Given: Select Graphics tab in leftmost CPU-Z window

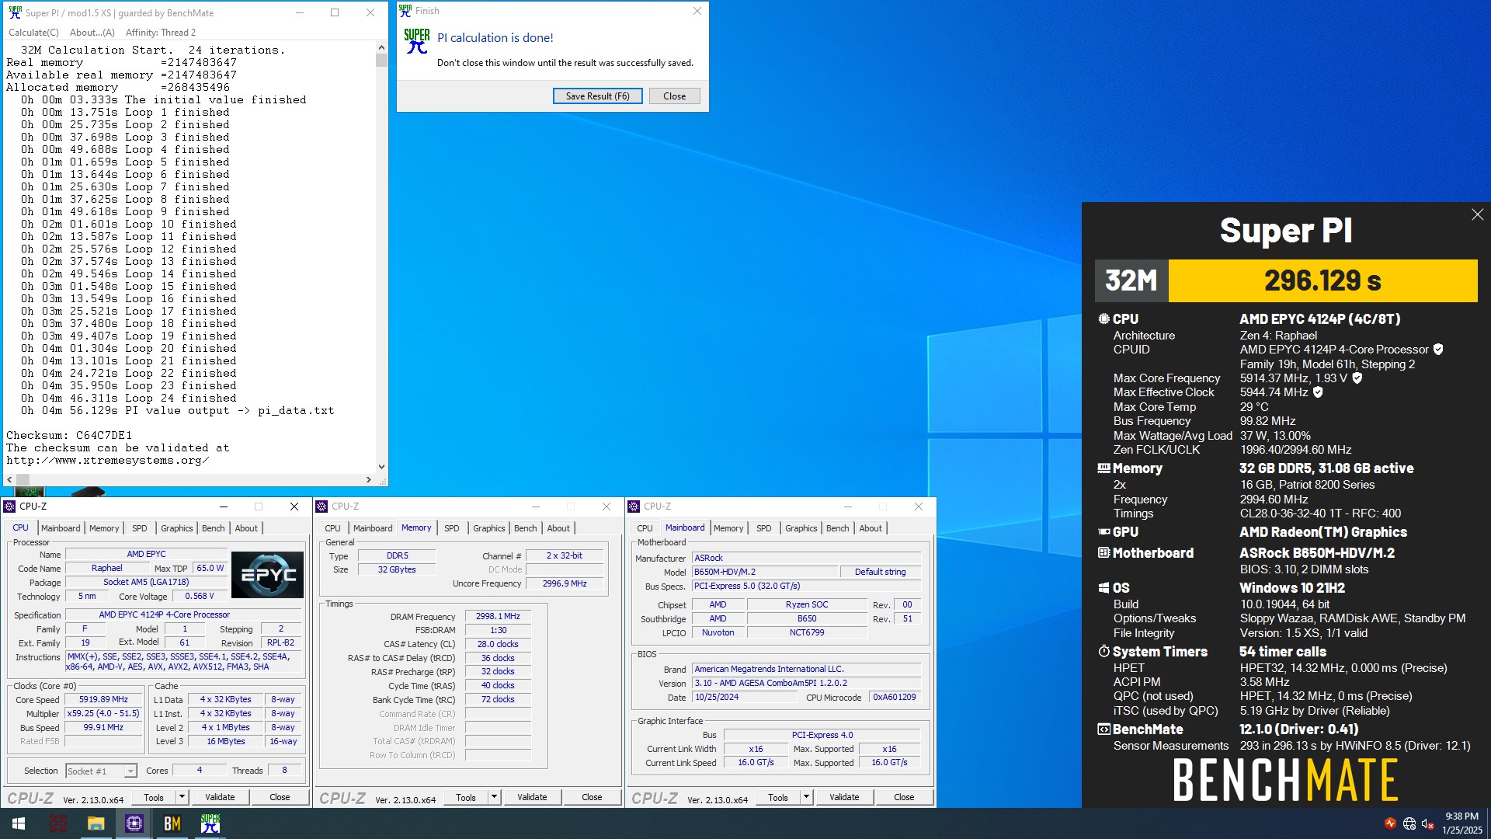Looking at the screenshot, I should 177,528.
